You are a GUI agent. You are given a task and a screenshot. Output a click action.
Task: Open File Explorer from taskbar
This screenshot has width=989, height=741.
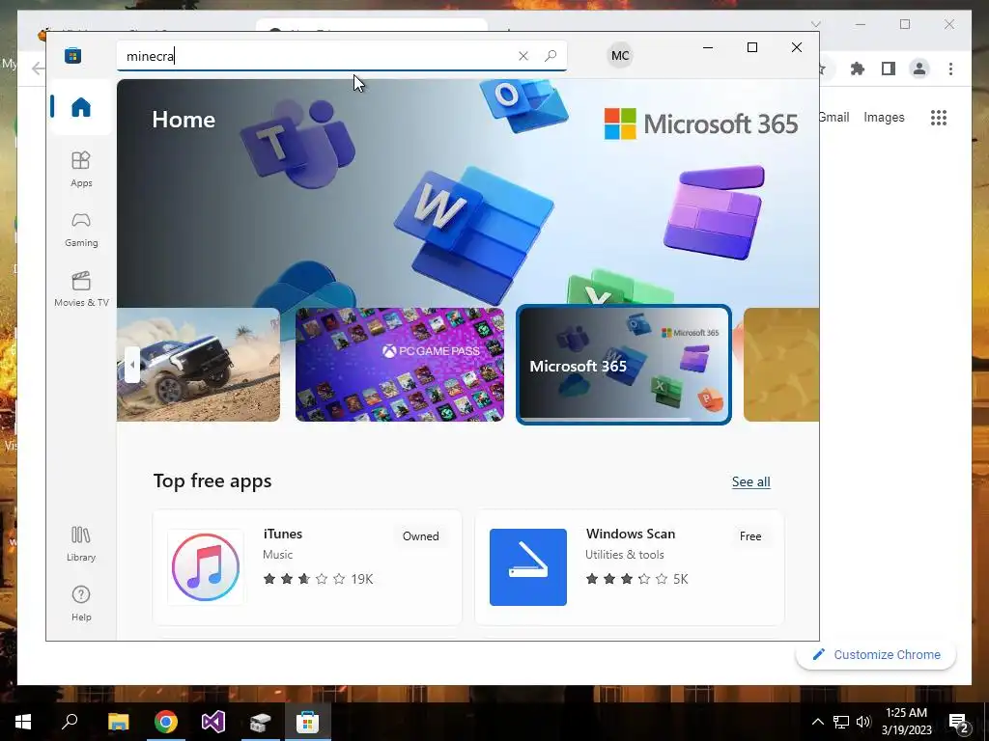(118, 722)
